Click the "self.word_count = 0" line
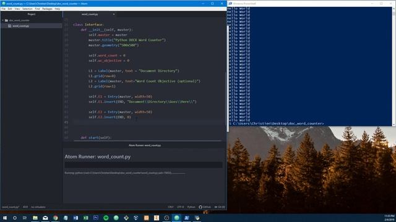The width and height of the screenshot is (396, 222). [x=107, y=55]
